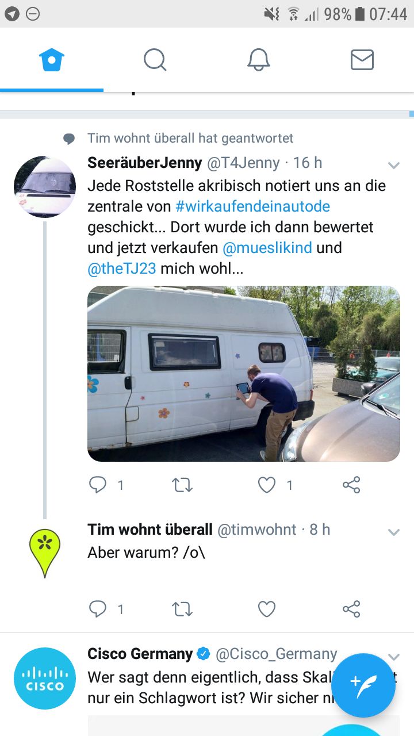Open the @mueslikind mention link
The width and height of the screenshot is (414, 736).
(x=267, y=248)
